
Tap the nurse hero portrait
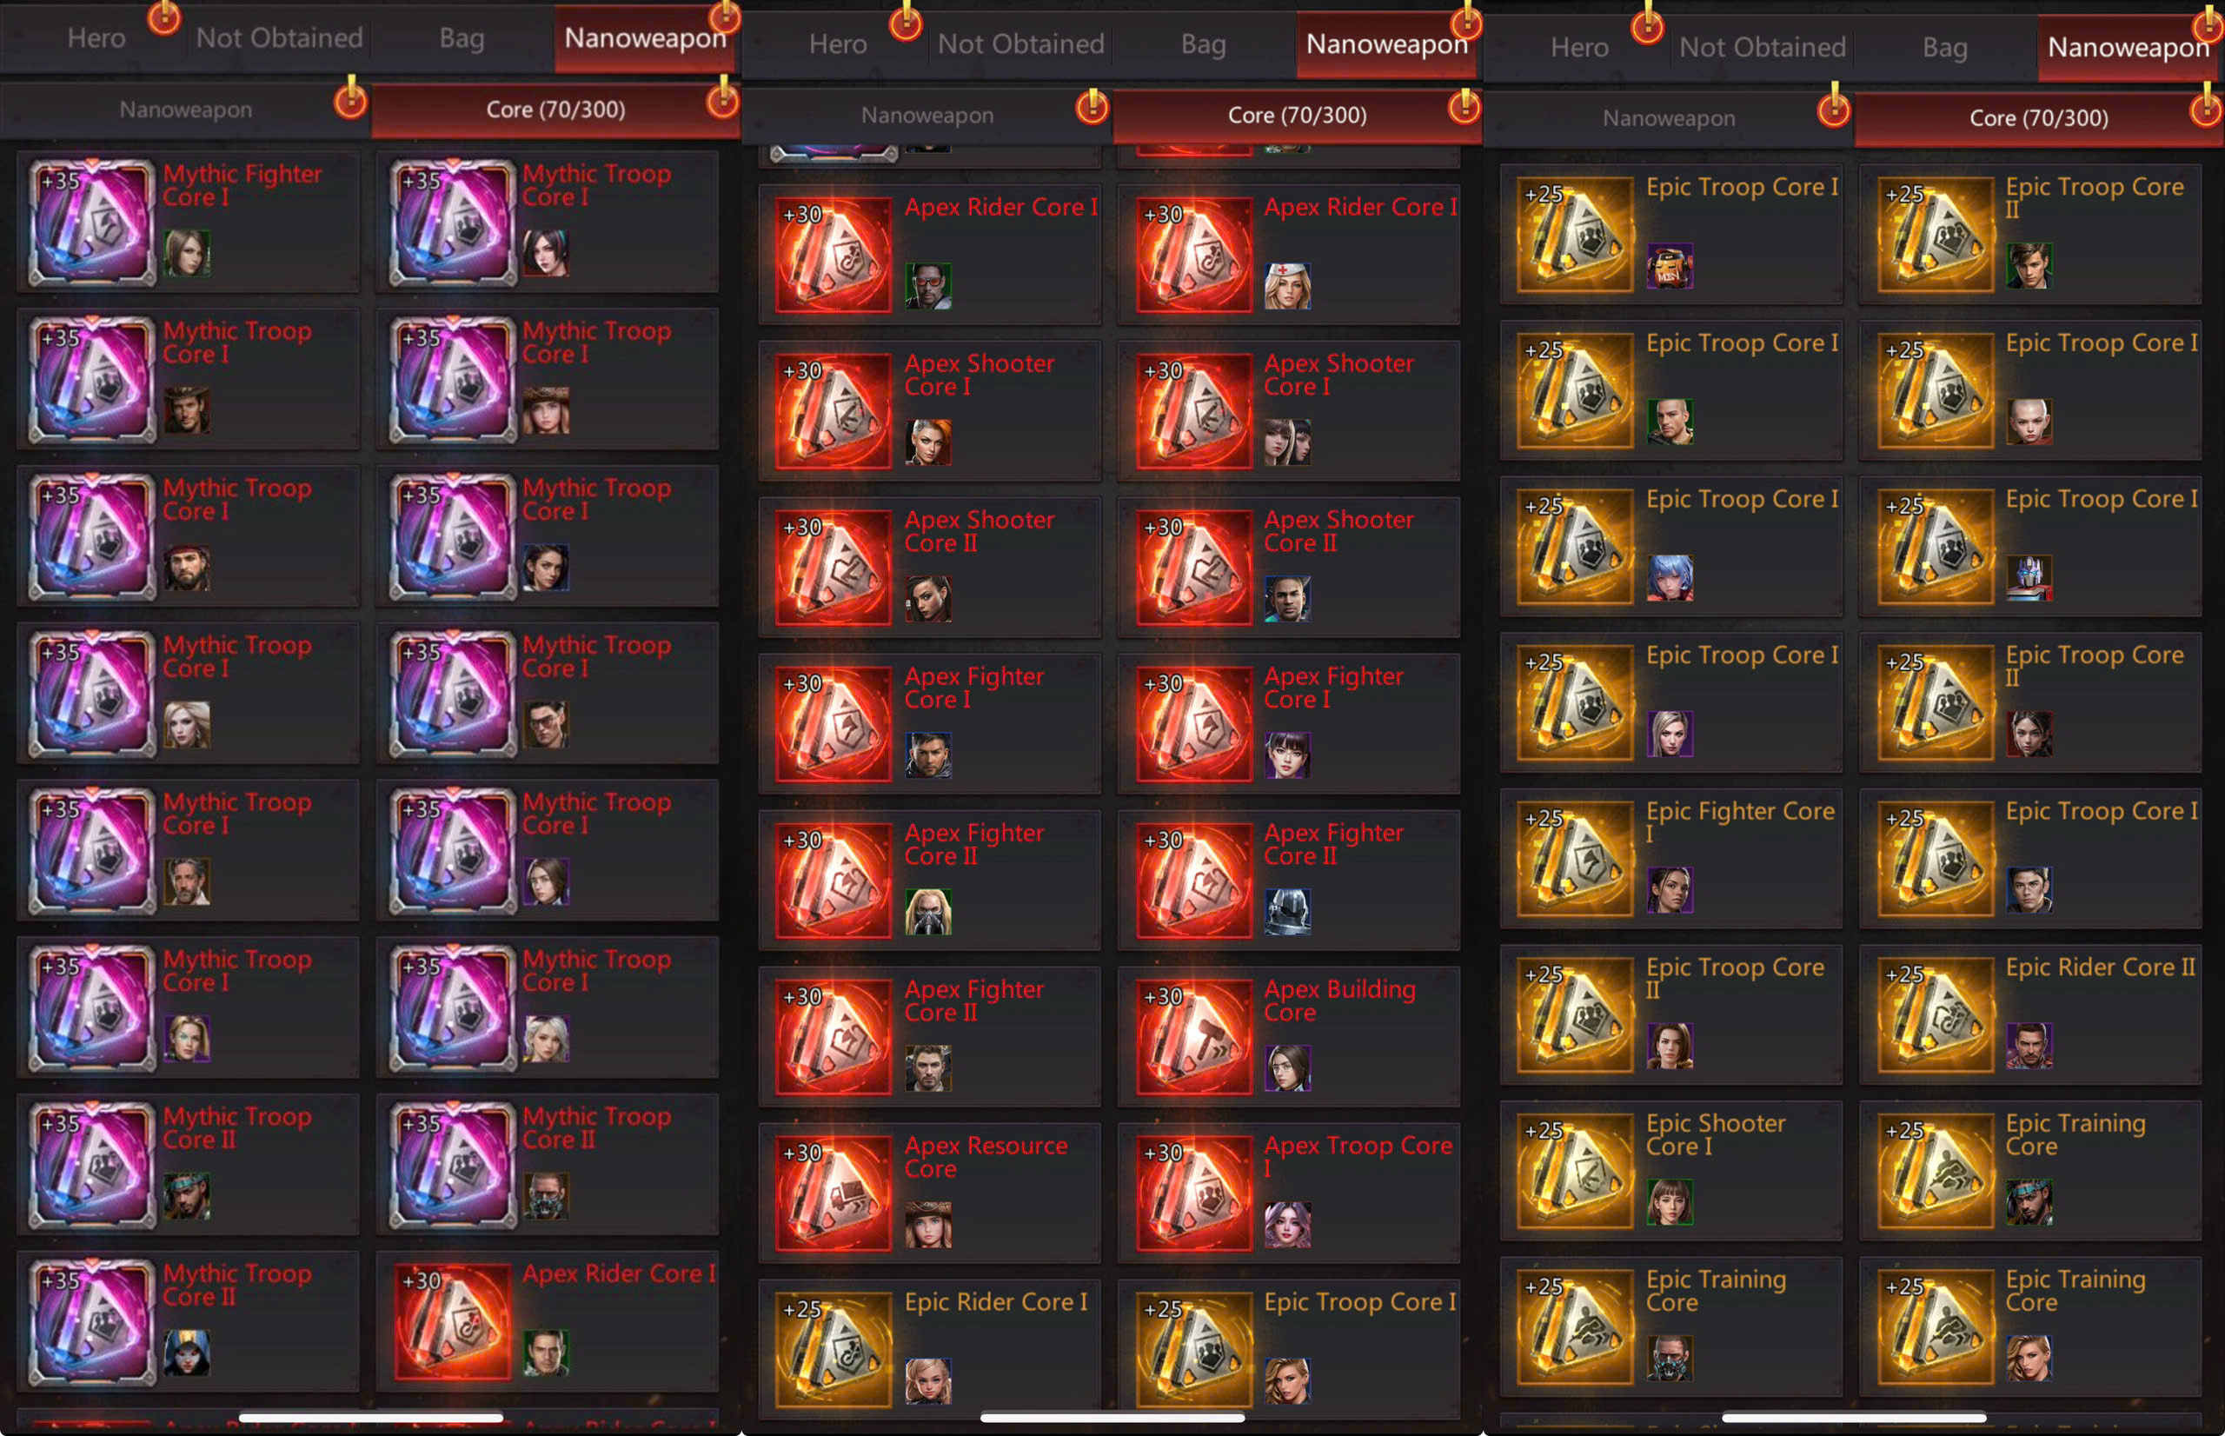(x=1287, y=286)
